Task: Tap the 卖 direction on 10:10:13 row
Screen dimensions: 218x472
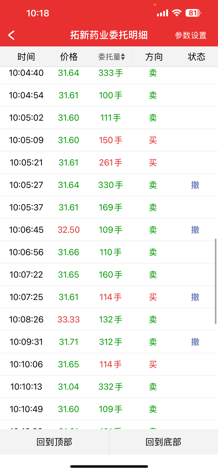Action: point(153,387)
